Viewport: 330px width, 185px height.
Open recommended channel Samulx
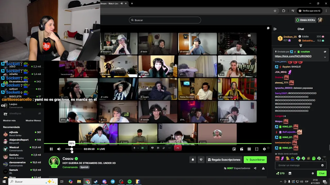[22, 171]
